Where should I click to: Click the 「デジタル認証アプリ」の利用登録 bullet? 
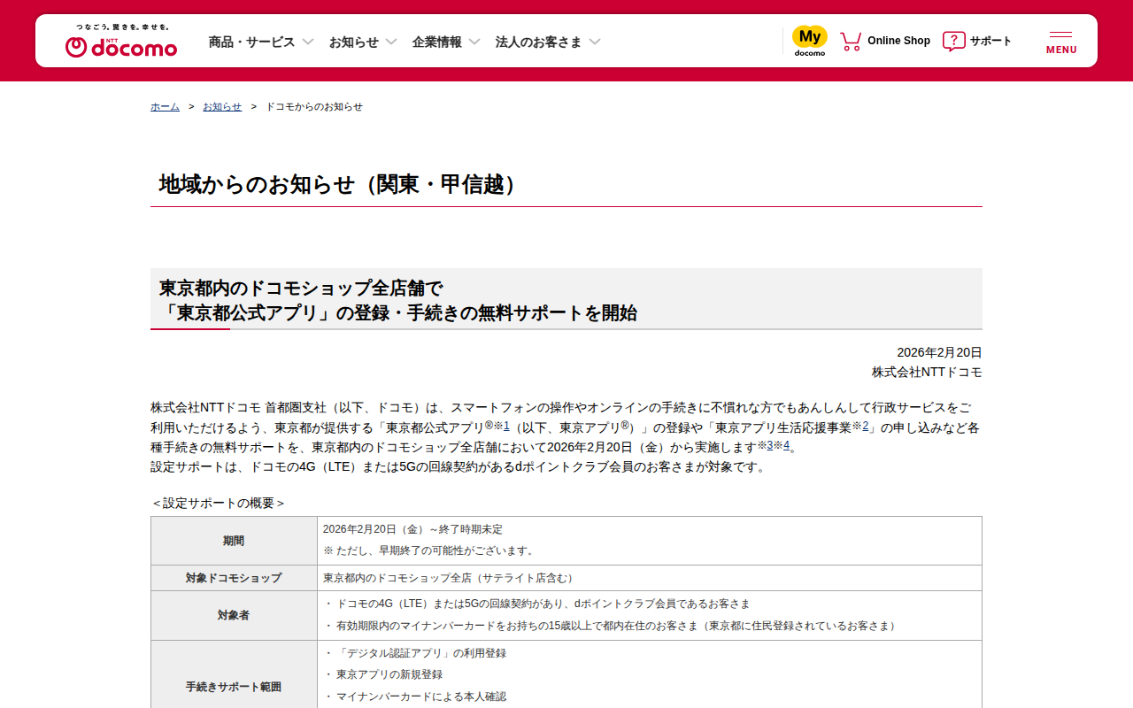(x=414, y=653)
